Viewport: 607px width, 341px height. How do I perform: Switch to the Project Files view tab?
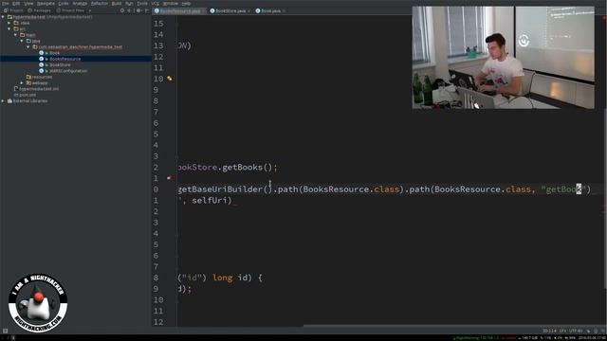pyautogui.click(x=70, y=10)
